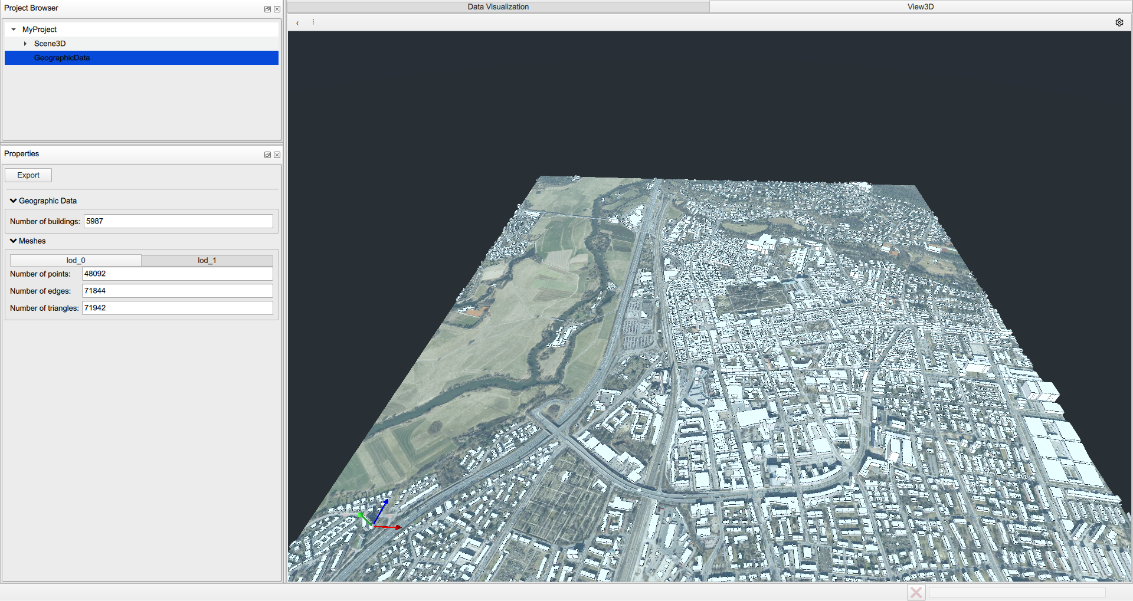This screenshot has width=1133, height=601.
Task: Click the back chevron in View3D toolbar
Action: coord(297,23)
